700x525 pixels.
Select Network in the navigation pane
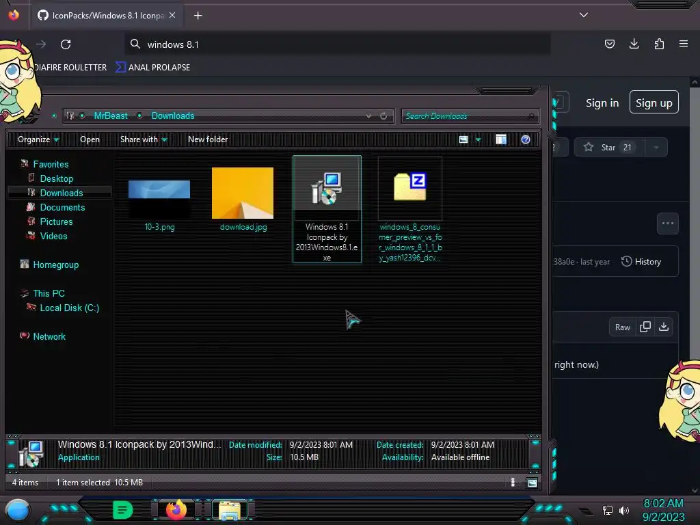49,336
